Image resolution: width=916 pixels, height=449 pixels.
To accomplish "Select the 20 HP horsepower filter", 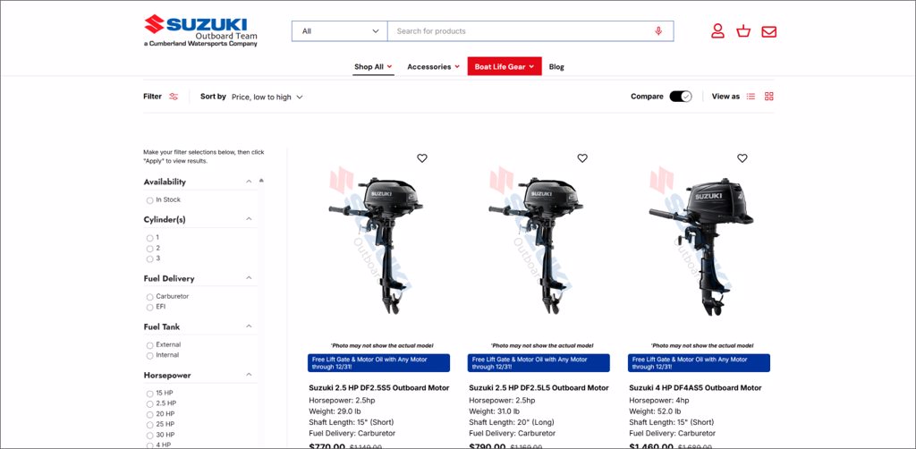I will coord(150,414).
